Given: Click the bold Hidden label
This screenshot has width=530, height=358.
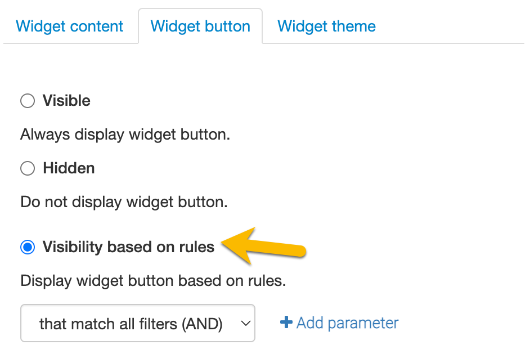Looking at the screenshot, I should pyautogui.click(x=69, y=168).
